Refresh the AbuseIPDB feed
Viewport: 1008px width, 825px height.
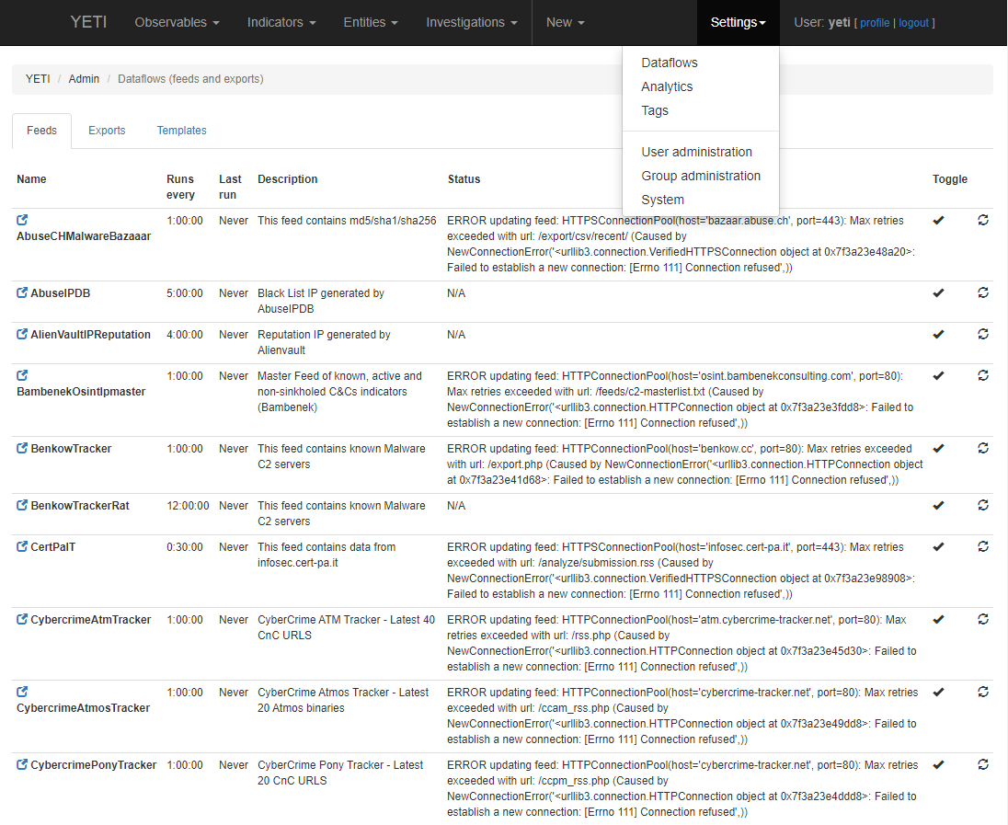(983, 292)
